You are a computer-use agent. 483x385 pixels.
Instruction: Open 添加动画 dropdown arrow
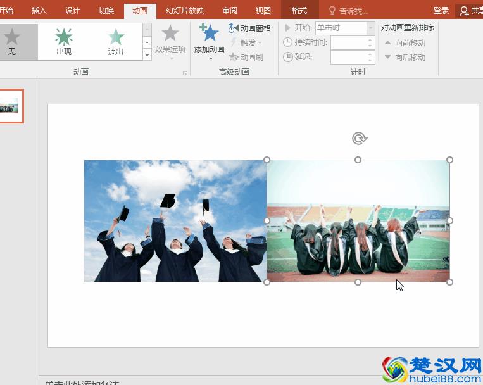tap(211, 58)
